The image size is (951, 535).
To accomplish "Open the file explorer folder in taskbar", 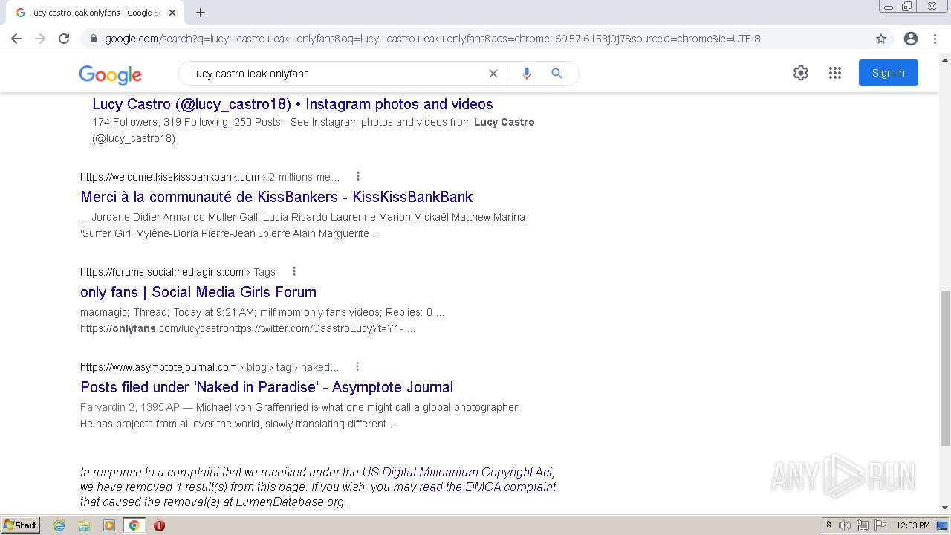I will click(x=84, y=525).
